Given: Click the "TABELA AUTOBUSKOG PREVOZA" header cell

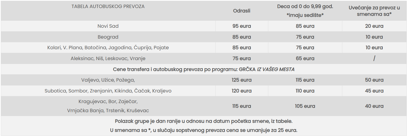Looking at the screenshot, I should click(x=108, y=6).
